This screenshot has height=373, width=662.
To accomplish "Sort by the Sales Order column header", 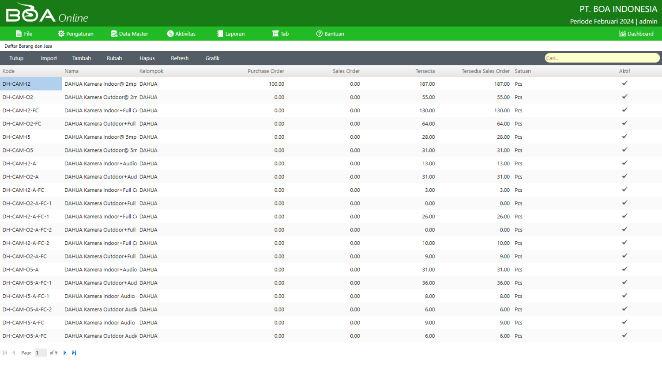I will (x=346, y=71).
